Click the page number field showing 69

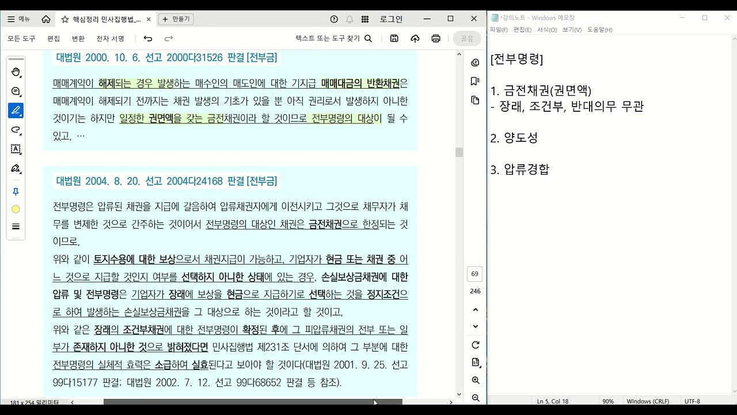point(474,274)
